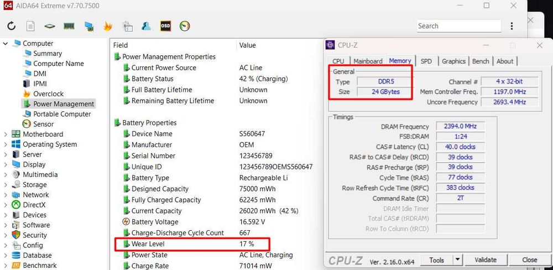Switch to CPU tab in CPU-Z
Image resolution: width=553 pixels, height=270 pixels.
click(338, 61)
